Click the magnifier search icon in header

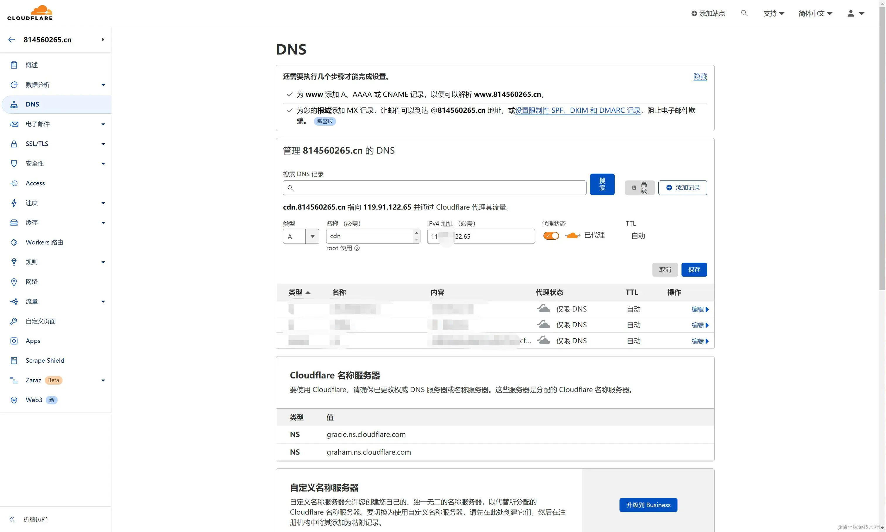coord(744,13)
